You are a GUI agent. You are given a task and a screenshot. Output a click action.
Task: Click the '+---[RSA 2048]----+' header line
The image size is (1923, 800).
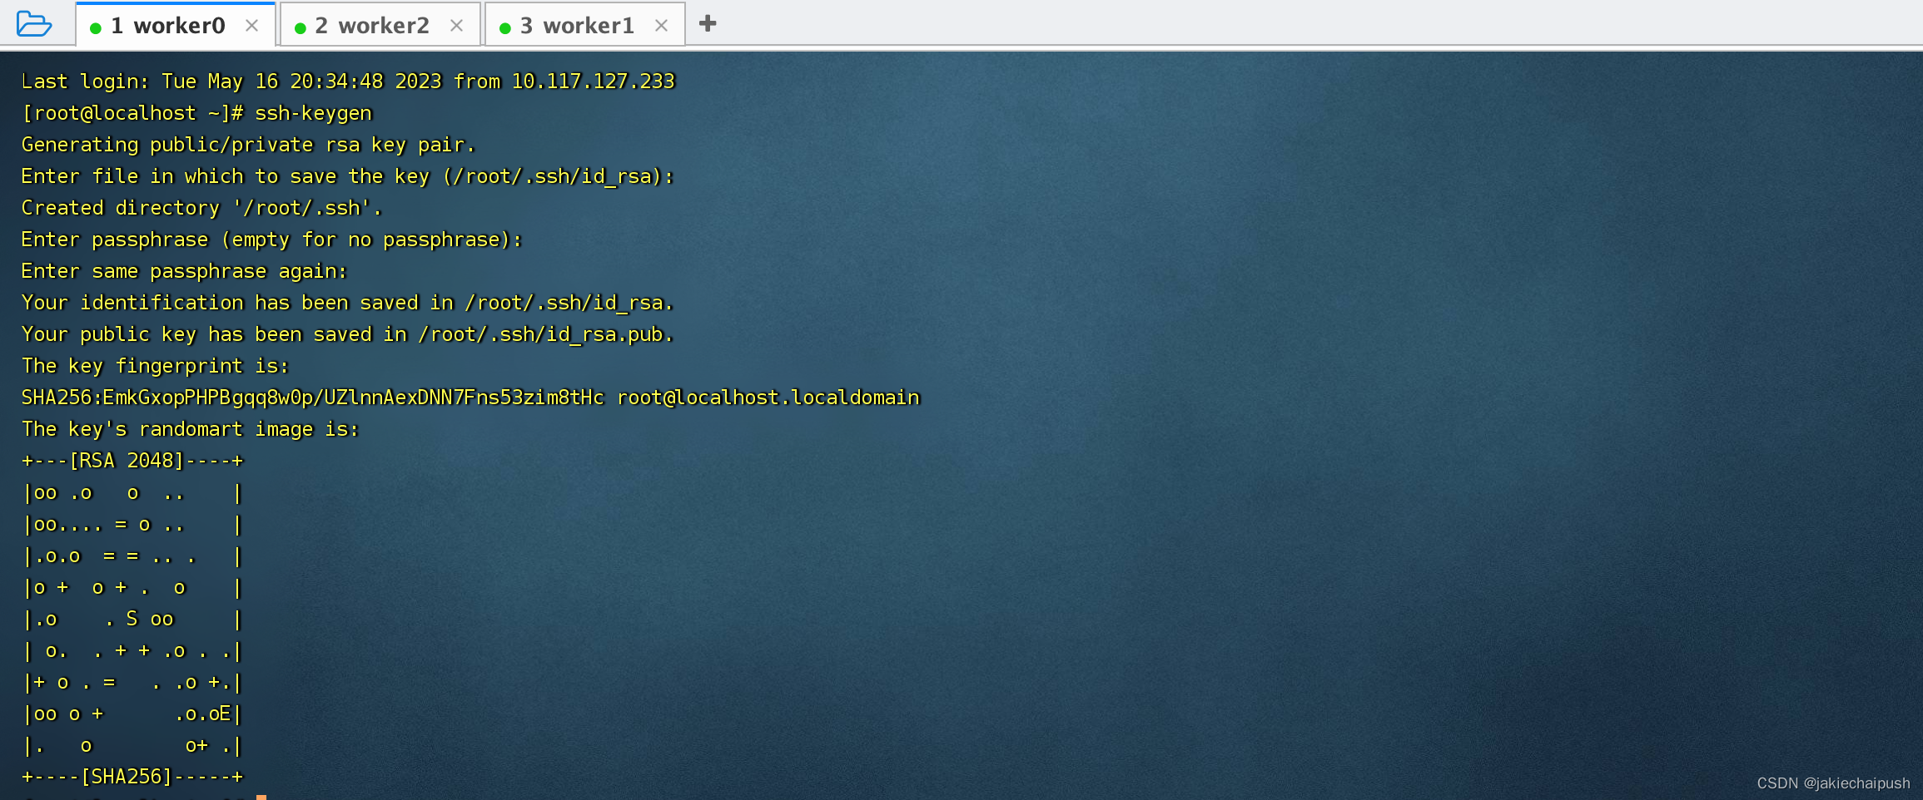(x=132, y=461)
